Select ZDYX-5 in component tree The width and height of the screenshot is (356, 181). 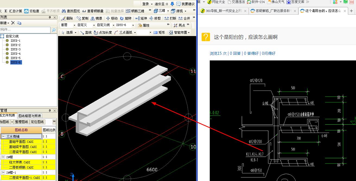point(15,58)
